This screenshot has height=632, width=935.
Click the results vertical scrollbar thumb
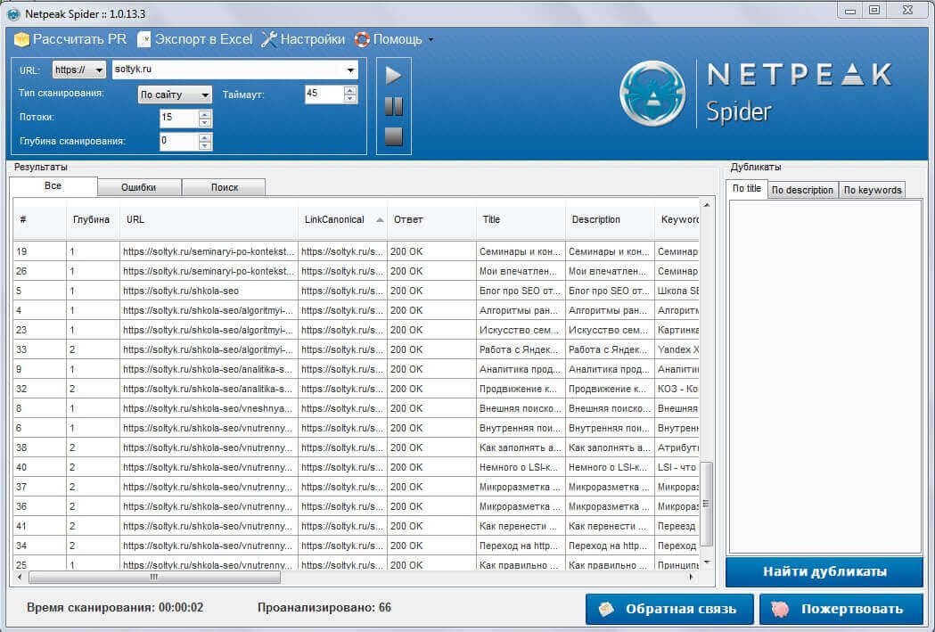point(706,505)
